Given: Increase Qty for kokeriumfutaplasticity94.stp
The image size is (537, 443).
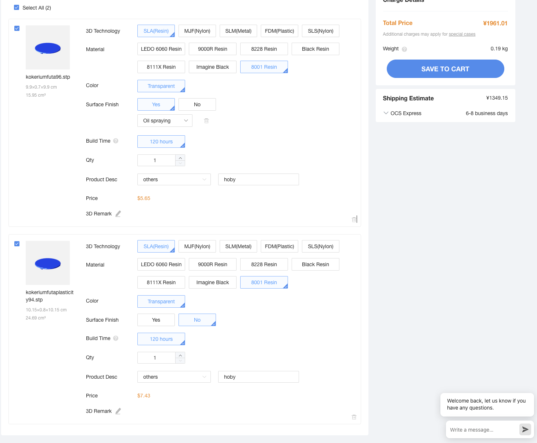Looking at the screenshot, I should 180,355.
